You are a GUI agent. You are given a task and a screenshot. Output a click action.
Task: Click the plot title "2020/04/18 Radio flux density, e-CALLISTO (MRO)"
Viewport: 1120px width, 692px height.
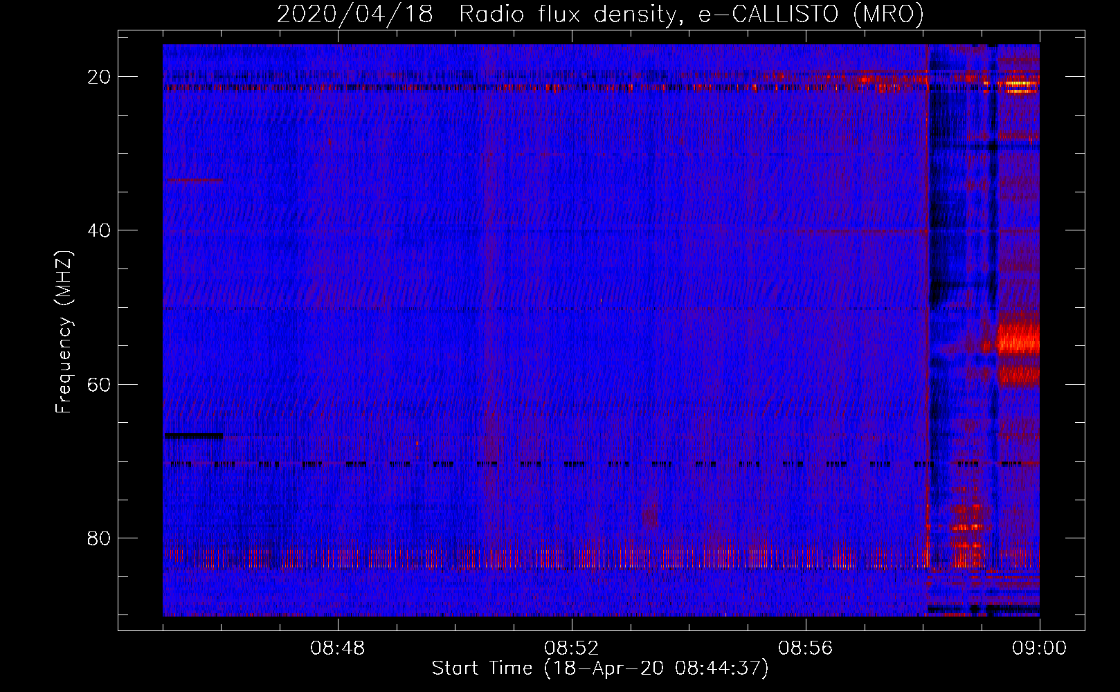tap(600, 14)
